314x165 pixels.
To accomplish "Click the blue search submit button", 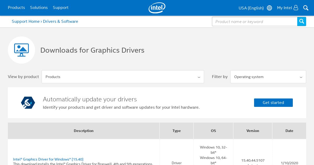I will [x=302, y=21].
